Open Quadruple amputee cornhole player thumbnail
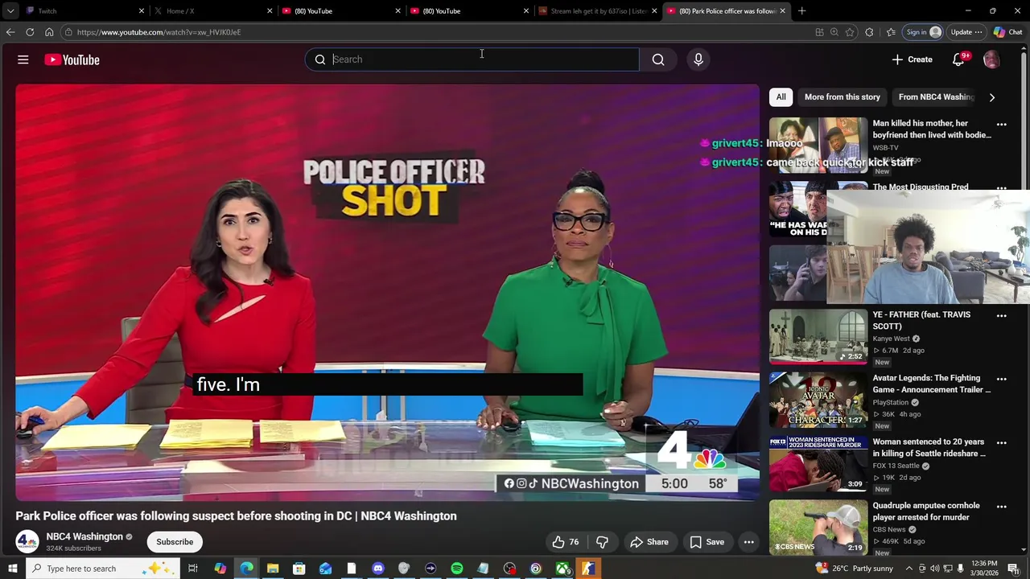The height and width of the screenshot is (579, 1030). click(818, 528)
